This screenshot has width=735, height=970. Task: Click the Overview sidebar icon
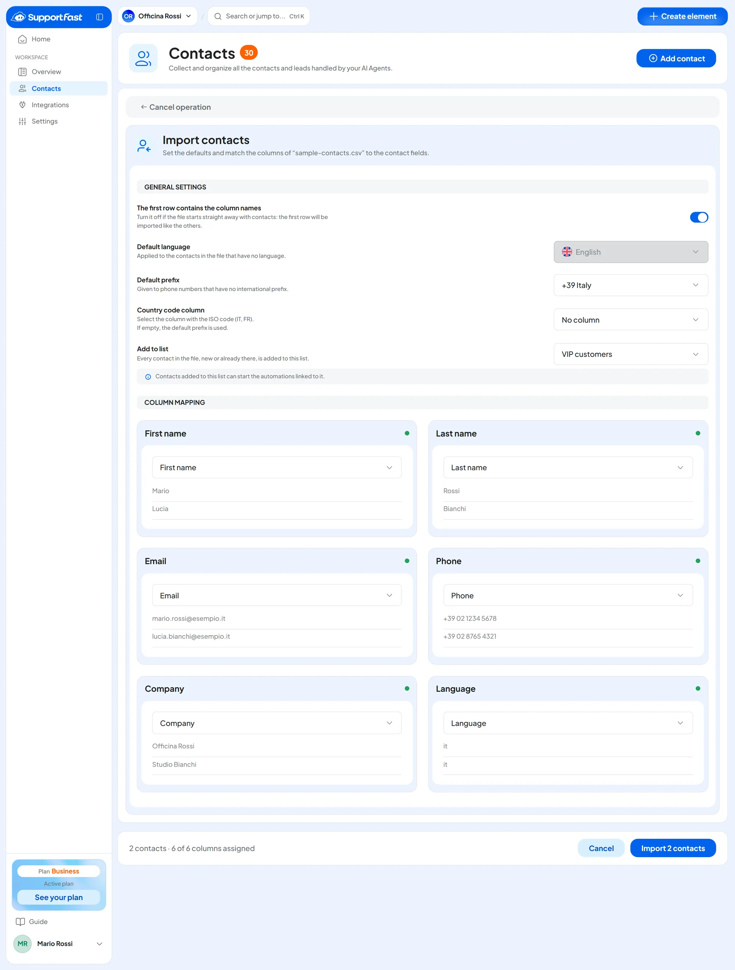pos(22,72)
